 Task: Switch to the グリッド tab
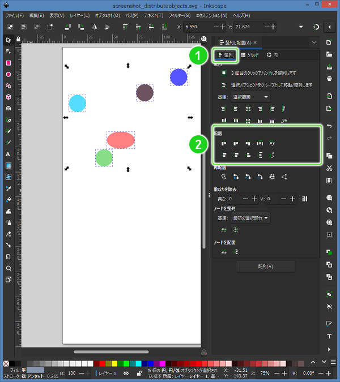tap(250, 55)
